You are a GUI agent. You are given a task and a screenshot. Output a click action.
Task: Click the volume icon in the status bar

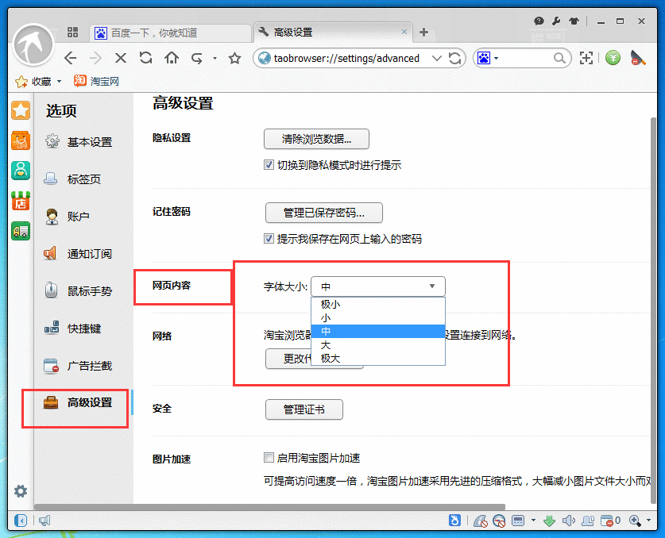click(569, 521)
